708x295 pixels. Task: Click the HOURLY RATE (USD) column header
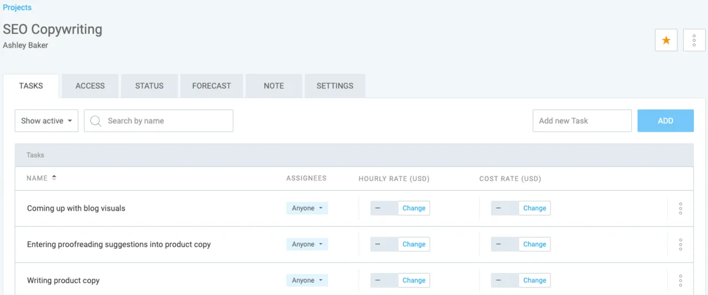pos(394,178)
